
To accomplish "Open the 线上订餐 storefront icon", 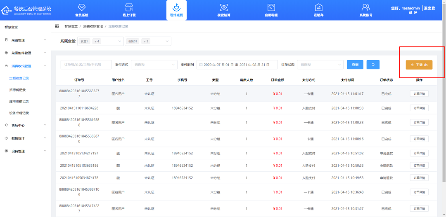I will [x=129, y=7].
